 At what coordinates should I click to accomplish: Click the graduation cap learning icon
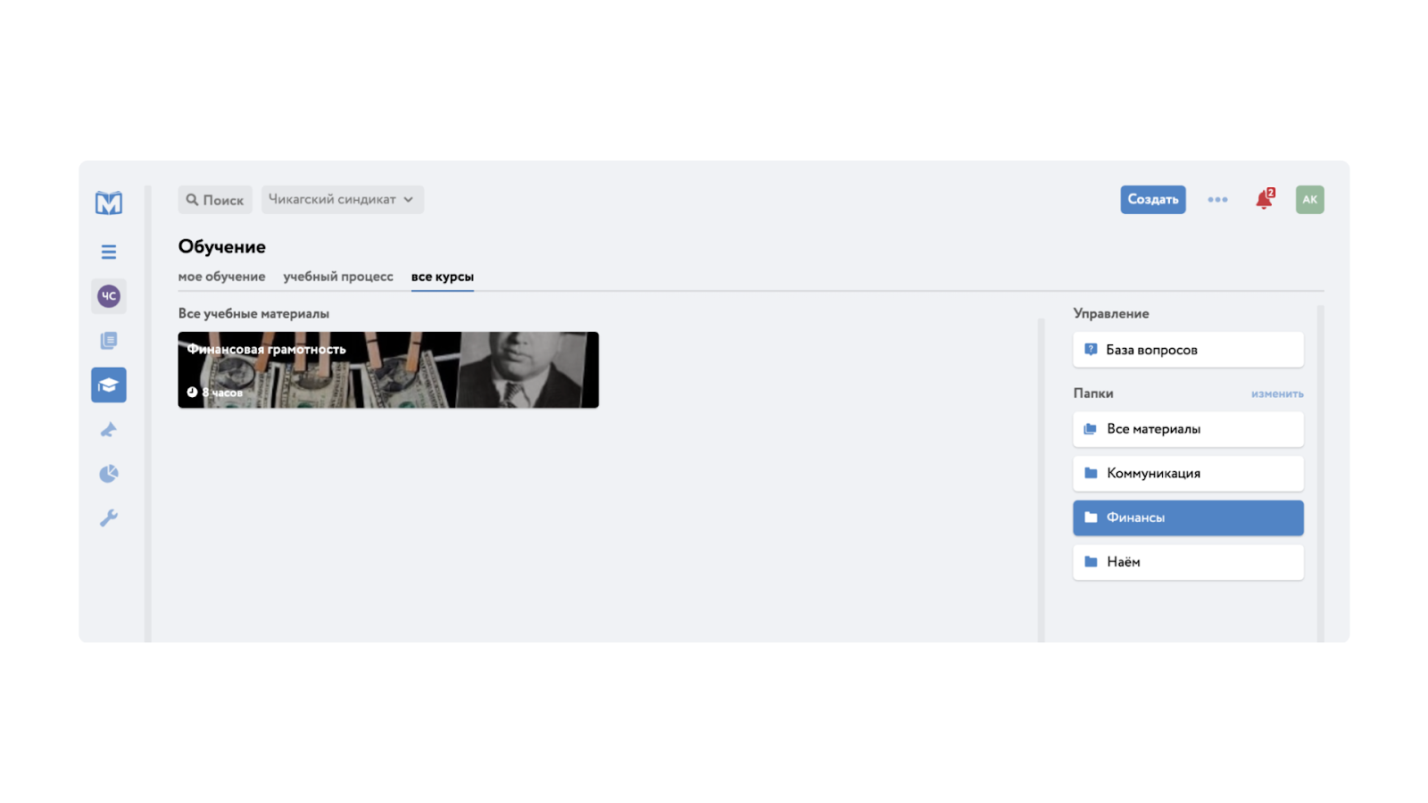(x=109, y=385)
